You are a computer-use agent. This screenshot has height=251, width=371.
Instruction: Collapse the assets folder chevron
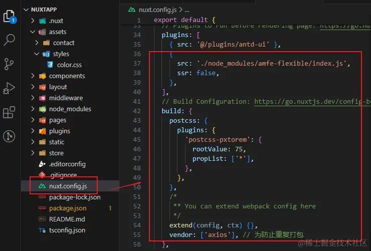[x=33, y=32]
